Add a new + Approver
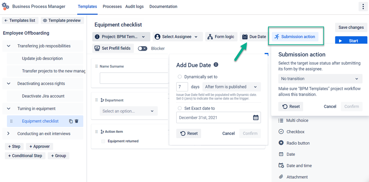 pyautogui.click(x=40, y=146)
